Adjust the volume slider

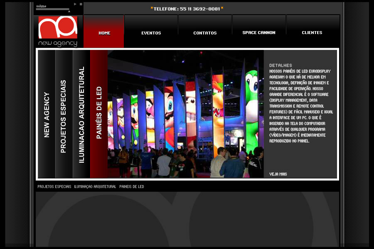[x=53, y=10]
